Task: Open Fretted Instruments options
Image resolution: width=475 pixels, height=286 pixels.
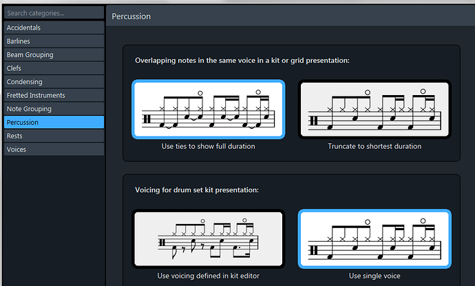Action: 54,95
